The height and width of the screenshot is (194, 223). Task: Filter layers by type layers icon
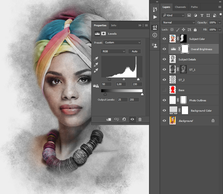pos(202,15)
